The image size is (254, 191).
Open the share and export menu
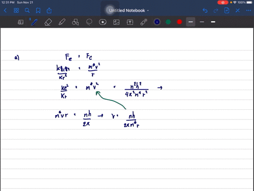point(49,11)
